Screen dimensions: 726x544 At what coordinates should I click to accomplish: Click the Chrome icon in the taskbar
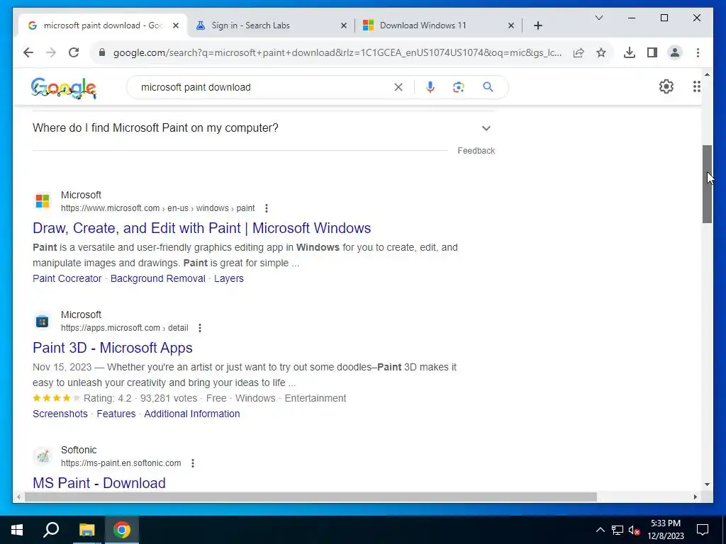122,530
